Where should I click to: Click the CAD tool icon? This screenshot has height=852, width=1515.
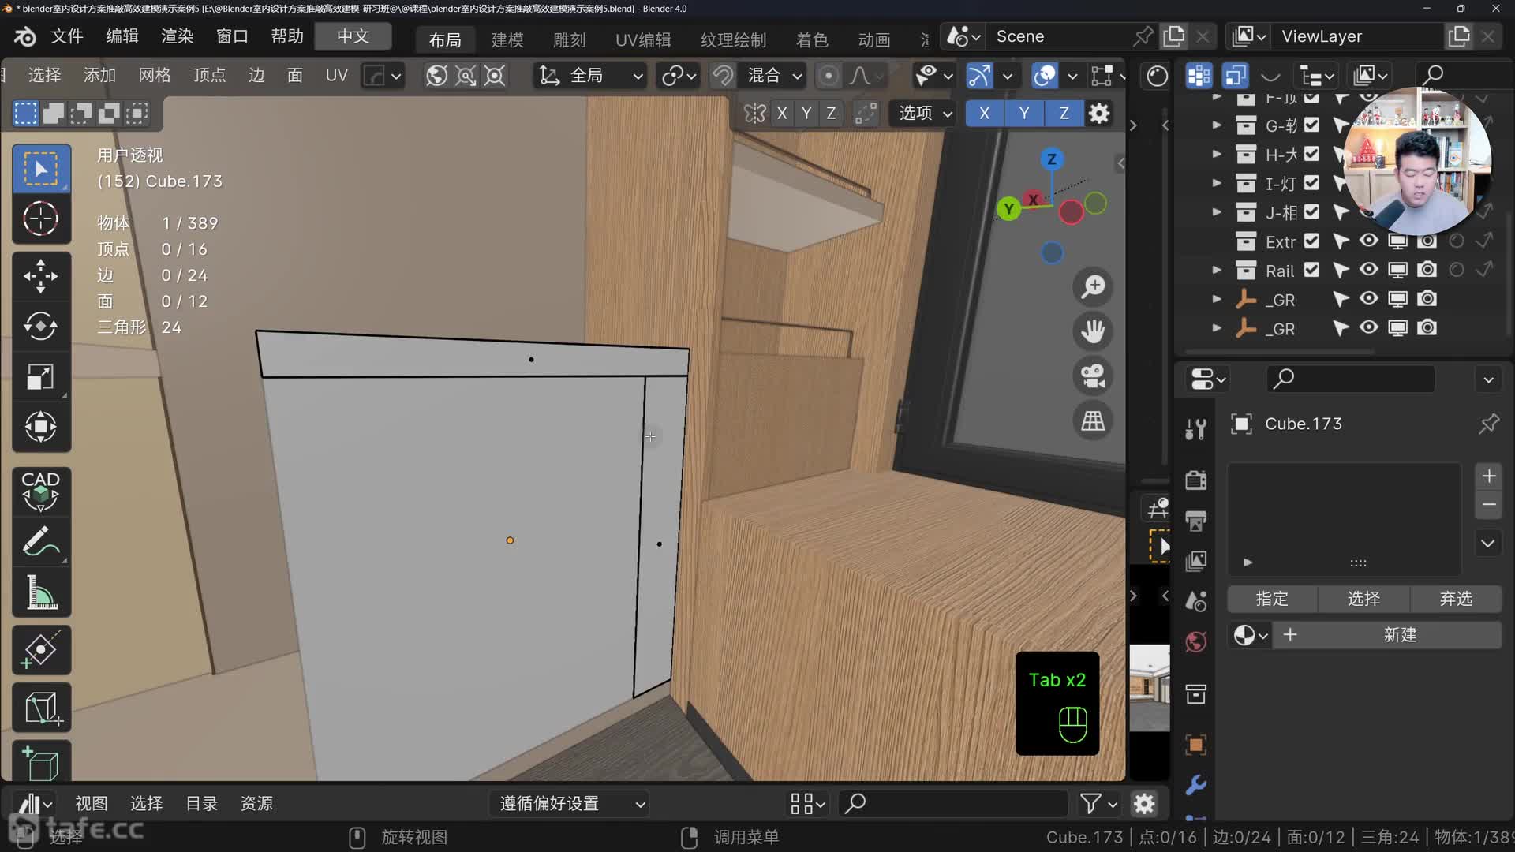coord(40,491)
